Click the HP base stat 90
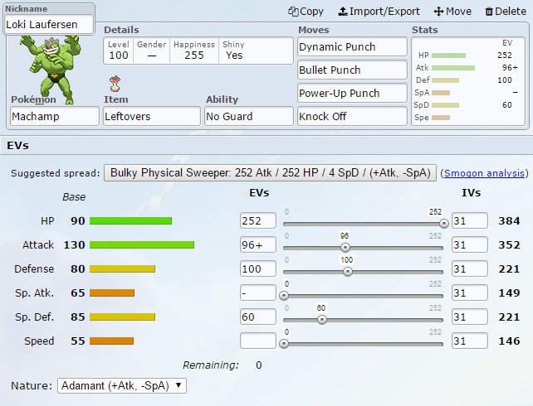Viewport: 533px width, 406px height. click(x=78, y=221)
